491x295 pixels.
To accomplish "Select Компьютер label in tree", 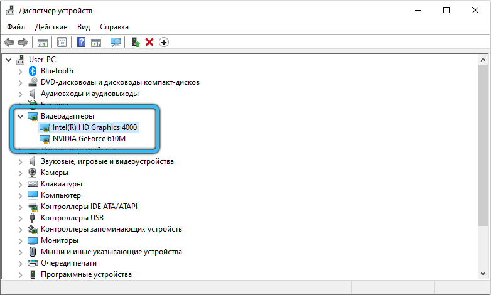I will (61, 195).
